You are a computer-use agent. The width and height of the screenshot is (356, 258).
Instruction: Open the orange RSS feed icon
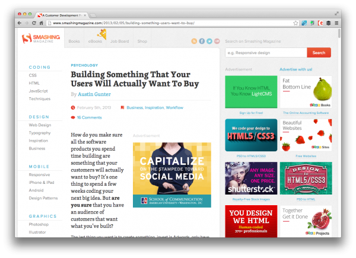pos(194,41)
